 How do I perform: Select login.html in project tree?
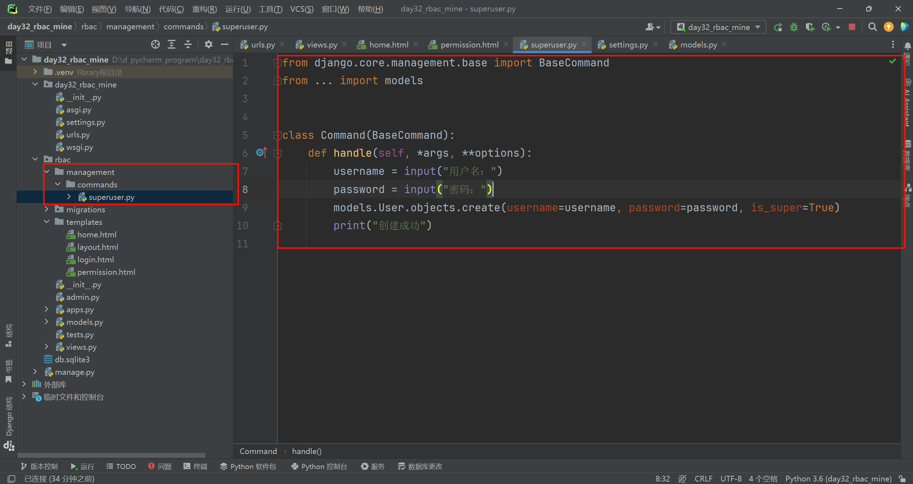pyautogui.click(x=96, y=259)
